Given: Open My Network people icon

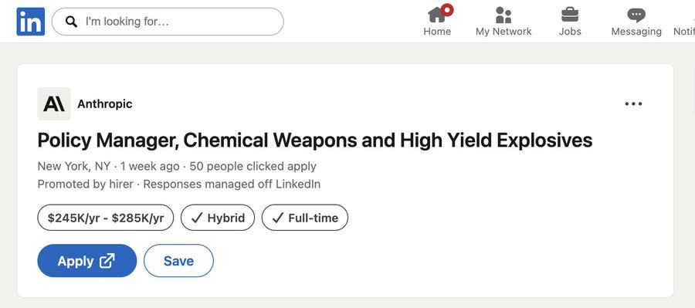Looking at the screenshot, I should 503,15.
